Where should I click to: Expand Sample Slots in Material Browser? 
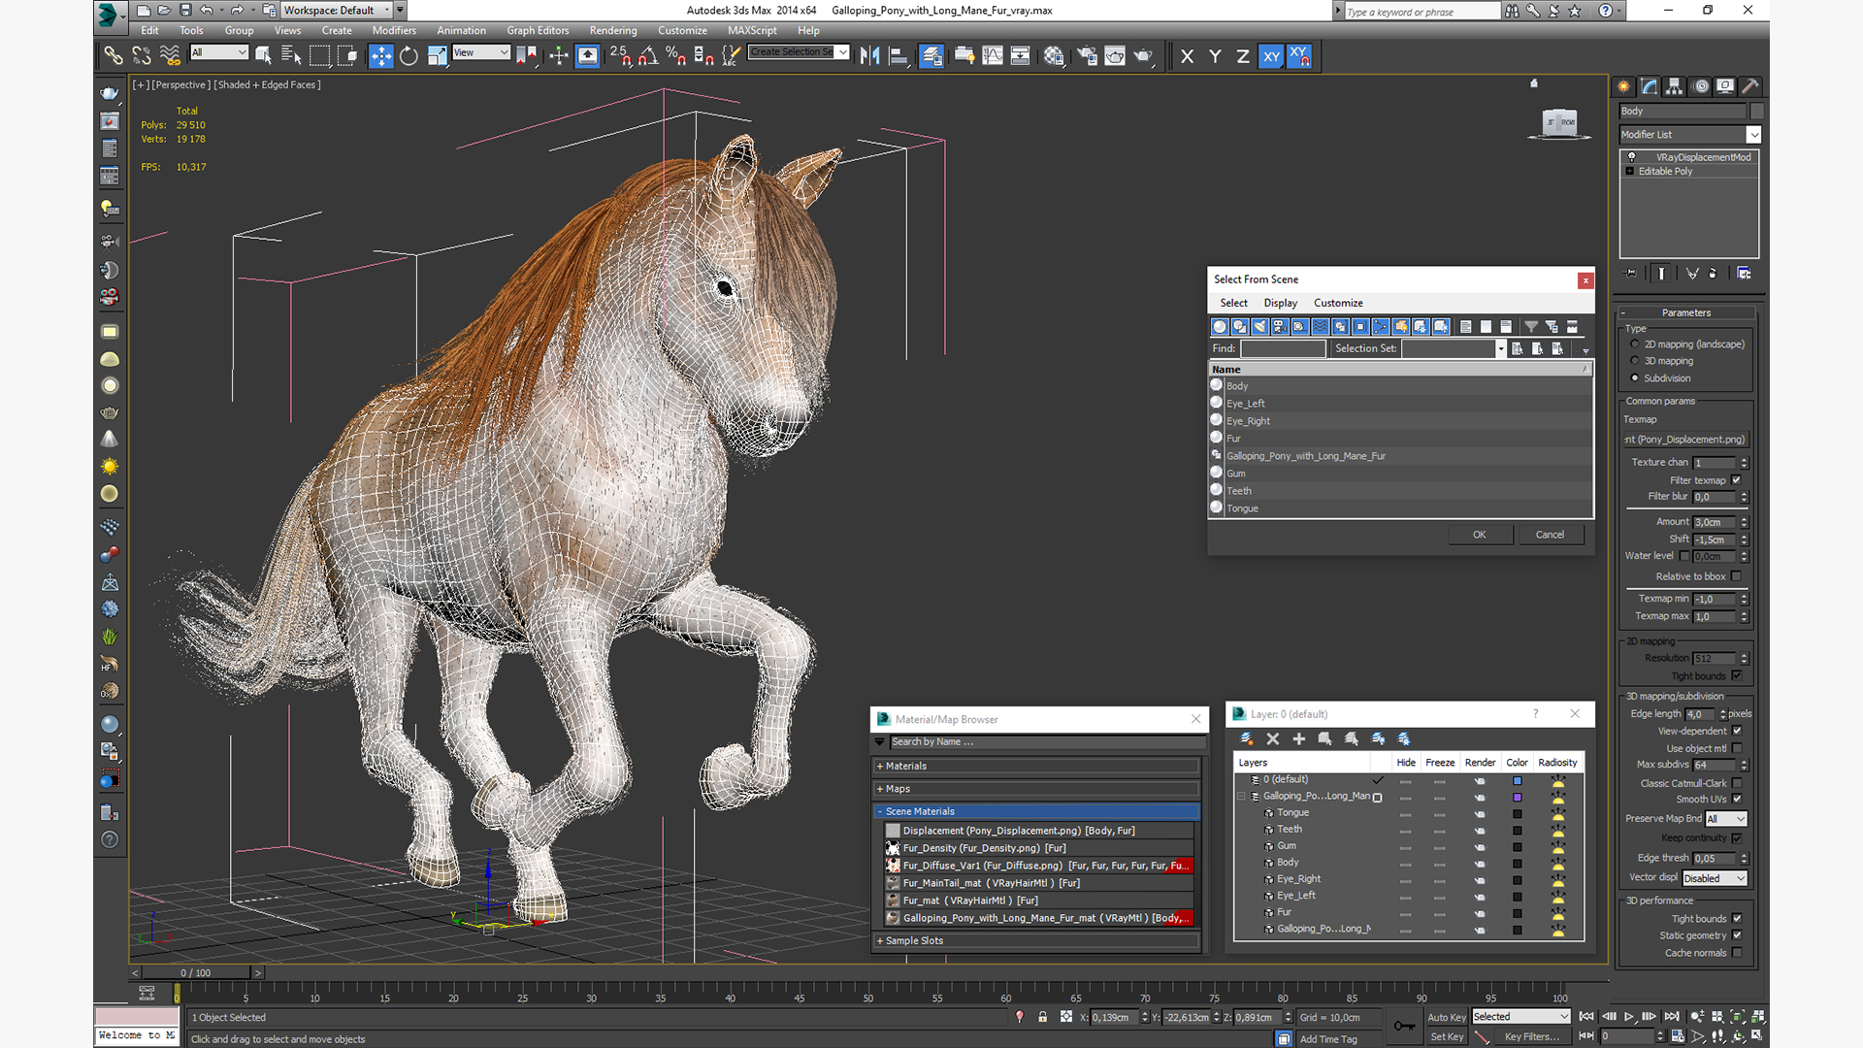coord(1036,940)
